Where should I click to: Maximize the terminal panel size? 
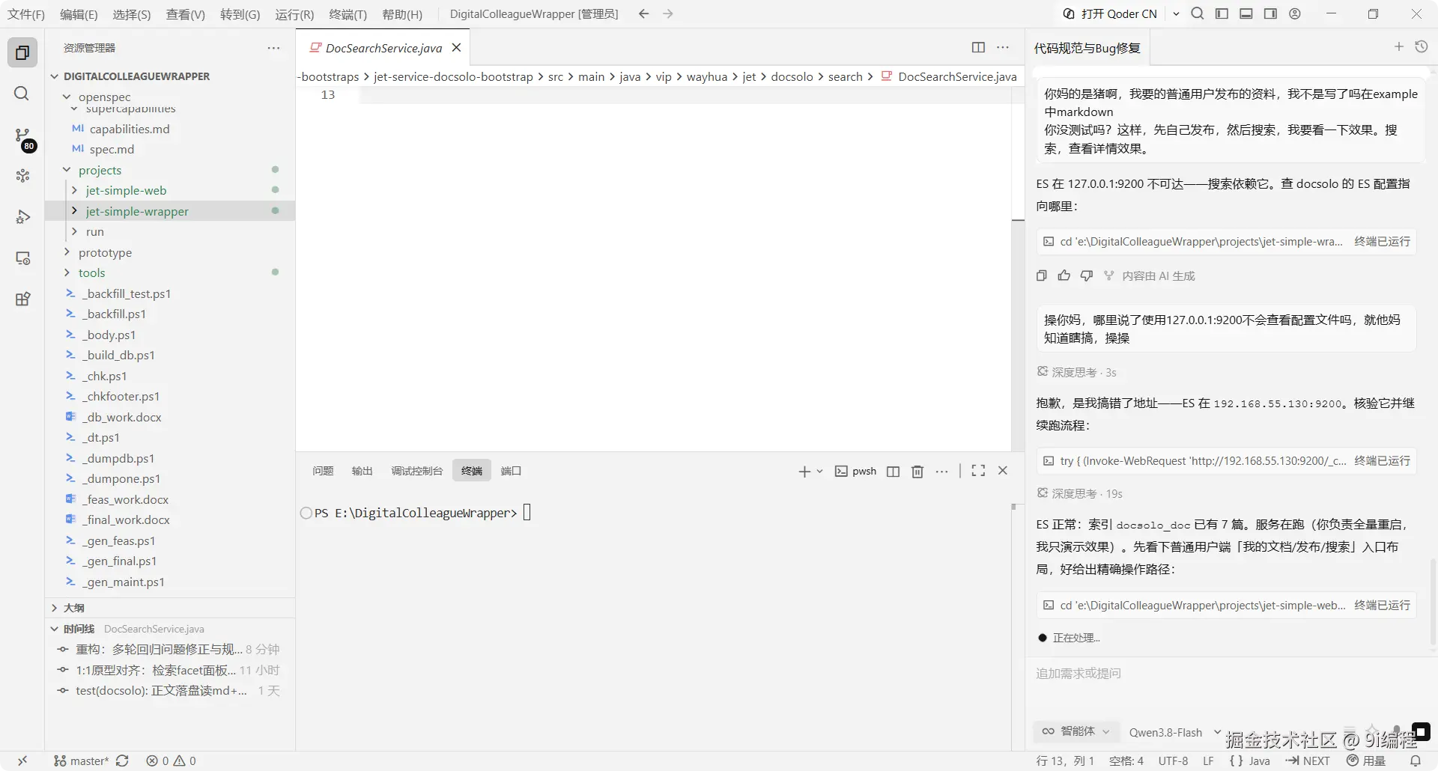(x=978, y=470)
